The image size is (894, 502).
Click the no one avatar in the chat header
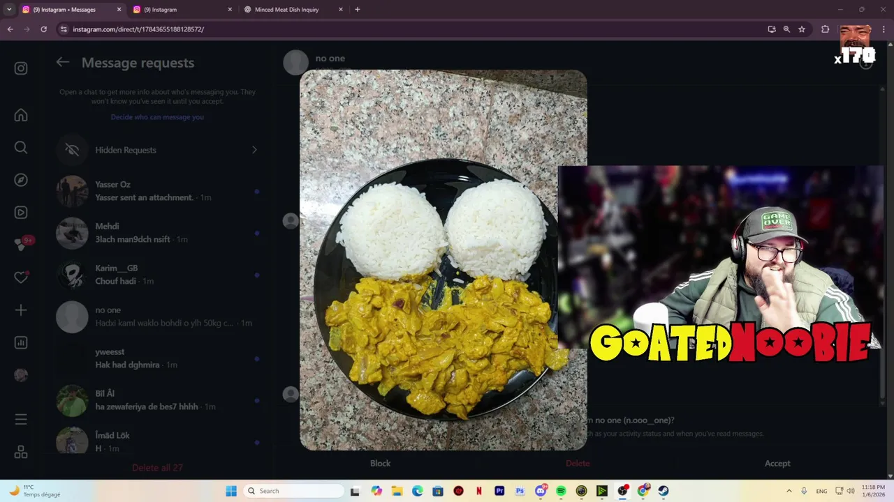click(x=295, y=62)
